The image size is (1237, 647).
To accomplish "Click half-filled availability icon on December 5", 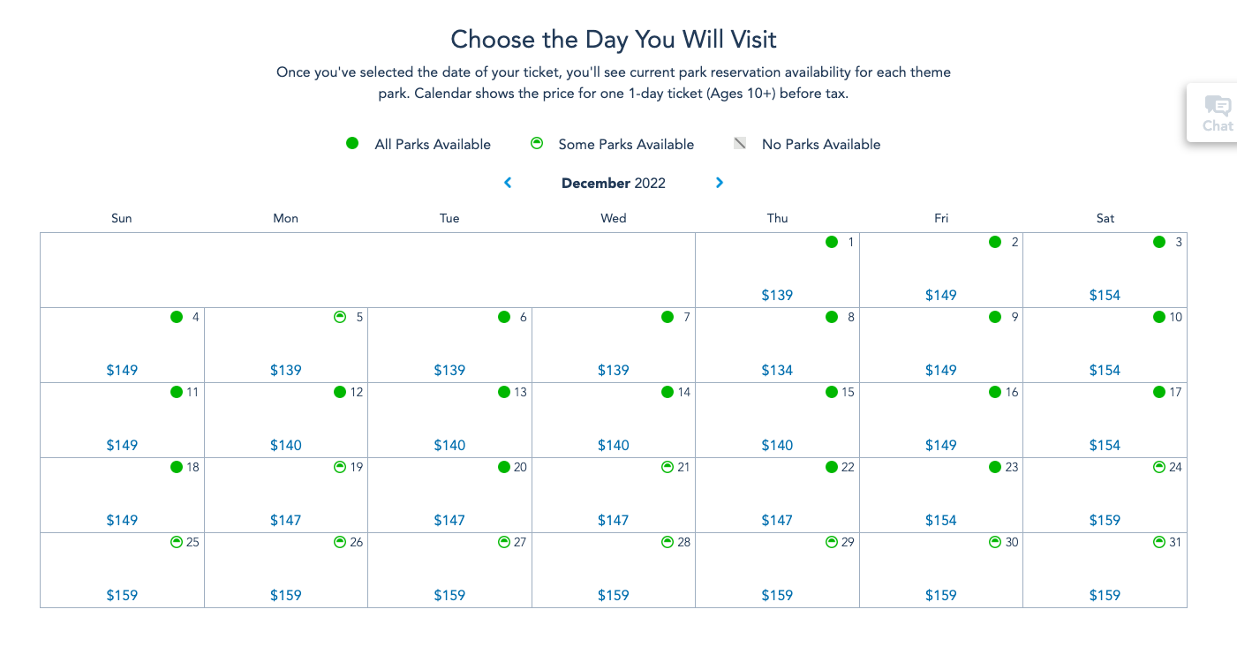I will tap(340, 317).
